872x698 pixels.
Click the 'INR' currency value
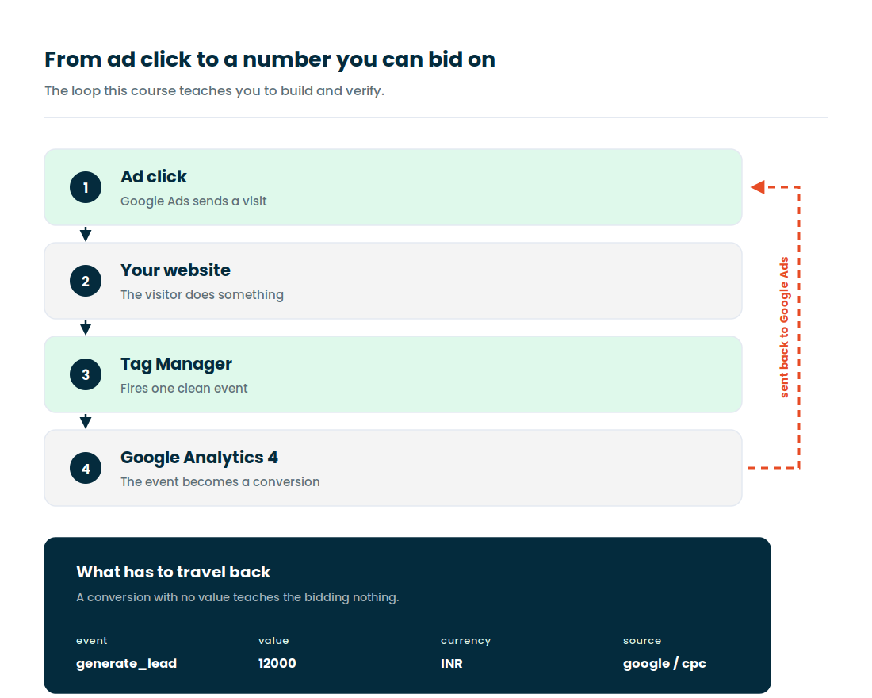pos(452,663)
